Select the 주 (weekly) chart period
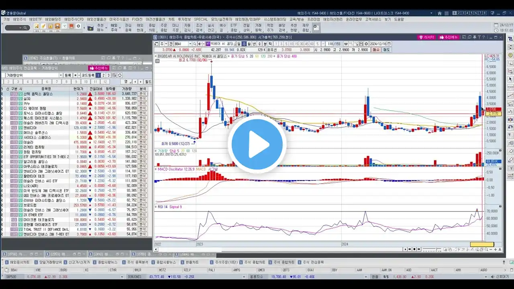 coord(244,44)
